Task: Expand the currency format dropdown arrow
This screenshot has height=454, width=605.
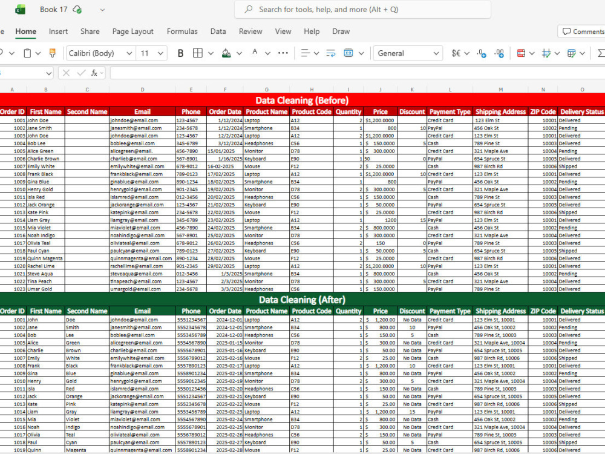Action: (x=467, y=53)
